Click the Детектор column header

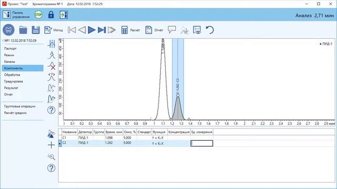[85, 132]
